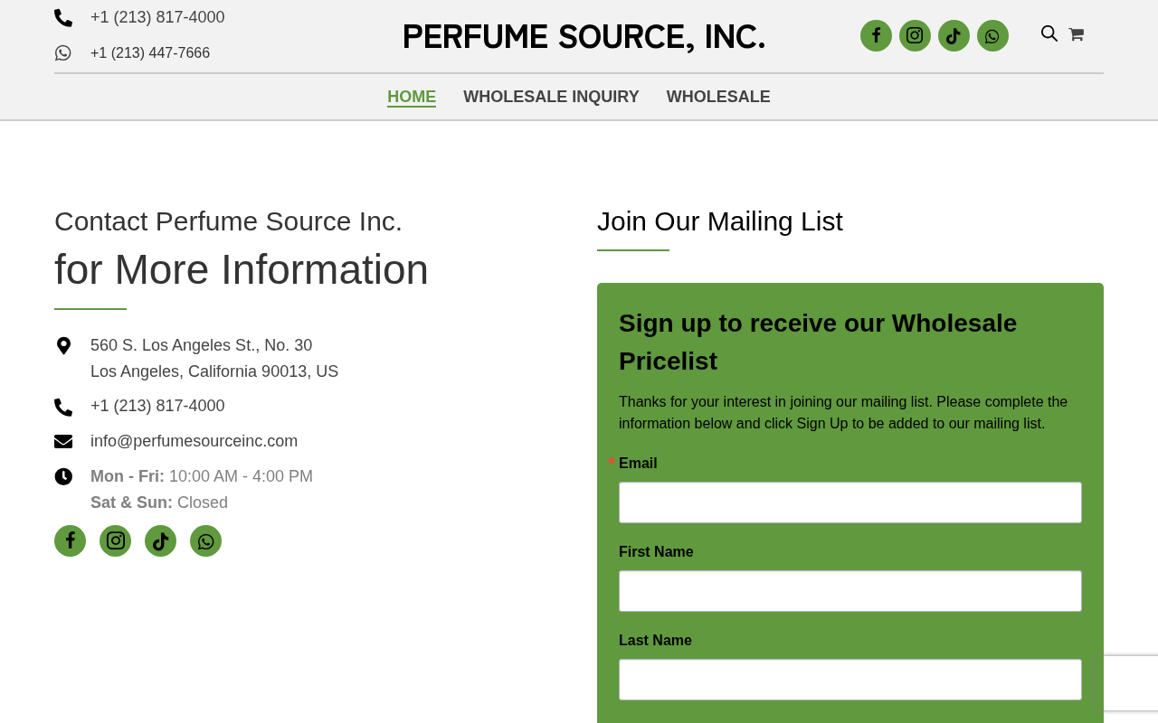Open WhatsApp icon in top header
This screenshot has height=723, width=1158.
[x=992, y=35]
